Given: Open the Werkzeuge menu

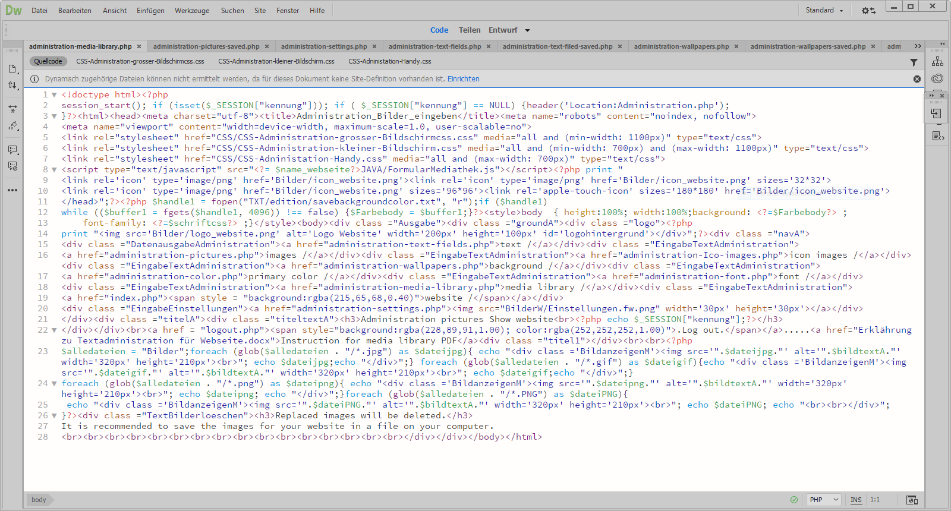Looking at the screenshot, I should tap(192, 11).
